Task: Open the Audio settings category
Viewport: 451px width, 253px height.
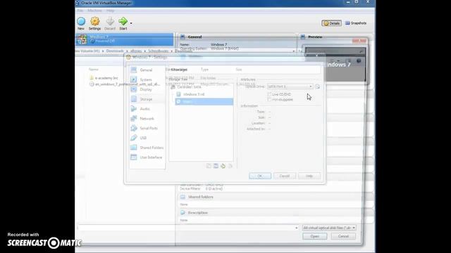Action: pyautogui.click(x=147, y=109)
